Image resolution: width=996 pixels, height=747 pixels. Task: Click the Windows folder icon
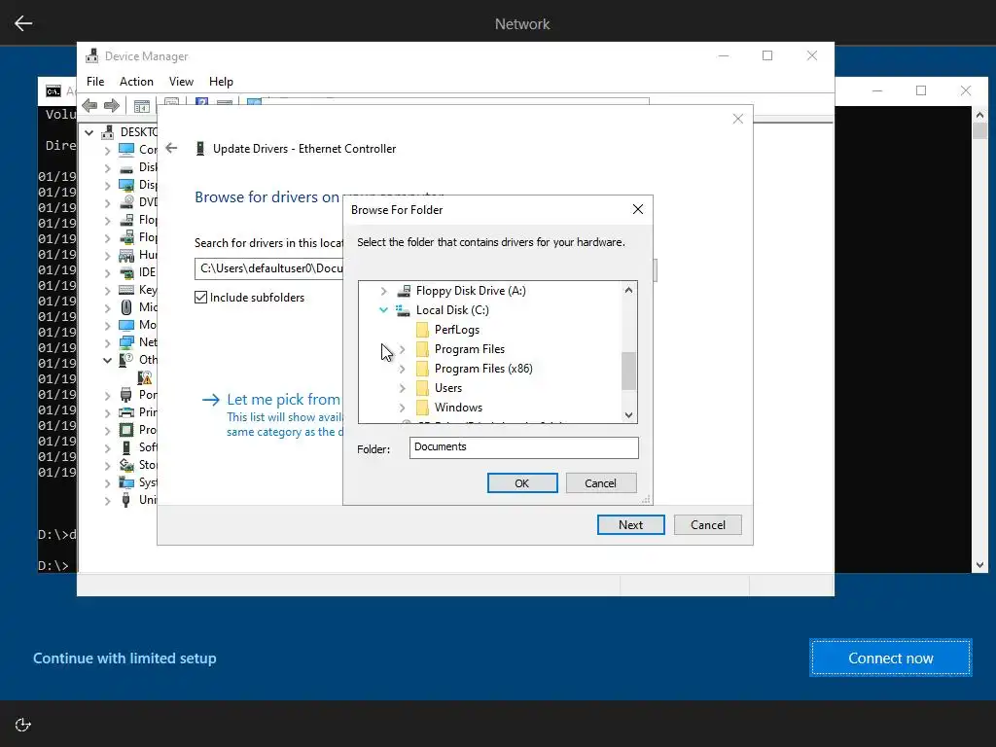pos(422,408)
